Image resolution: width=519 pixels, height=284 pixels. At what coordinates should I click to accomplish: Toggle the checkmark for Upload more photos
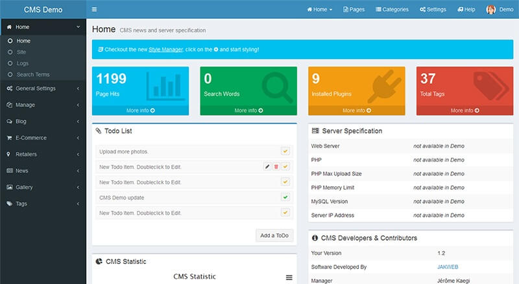(x=285, y=151)
